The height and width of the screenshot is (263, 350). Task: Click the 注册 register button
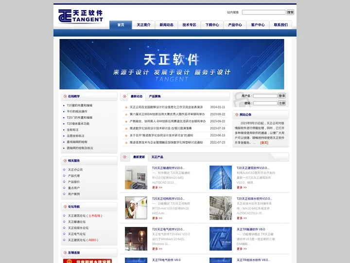(282, 103)
